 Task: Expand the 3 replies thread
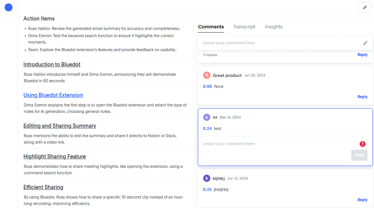click(210, 55)
